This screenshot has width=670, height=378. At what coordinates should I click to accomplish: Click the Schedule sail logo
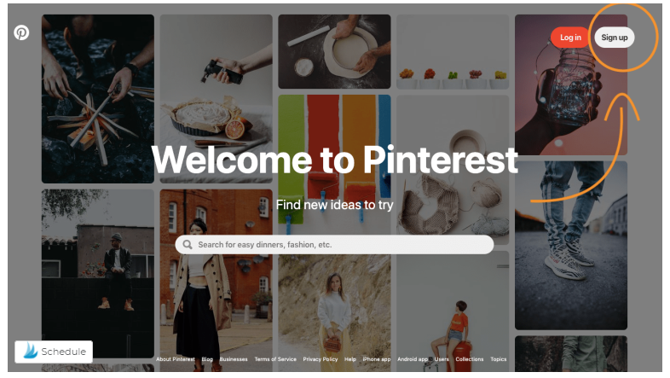[31, 351]
